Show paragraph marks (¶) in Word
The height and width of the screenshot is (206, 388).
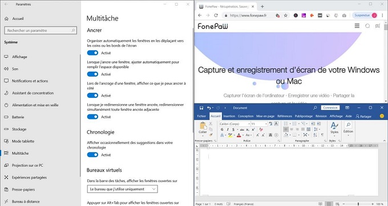[322, 135]
